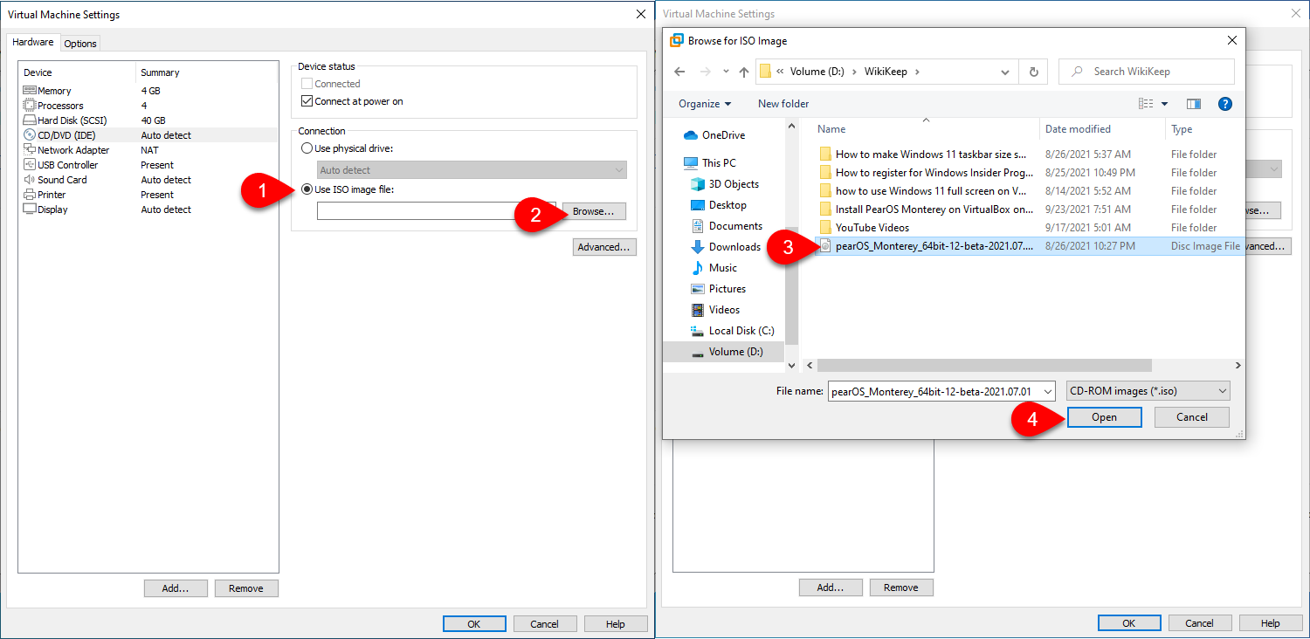Image resolution: width=1310 pixels, height=639 pixels.
Task: Switch to the Options tab
Action: (x=80, y=44)
